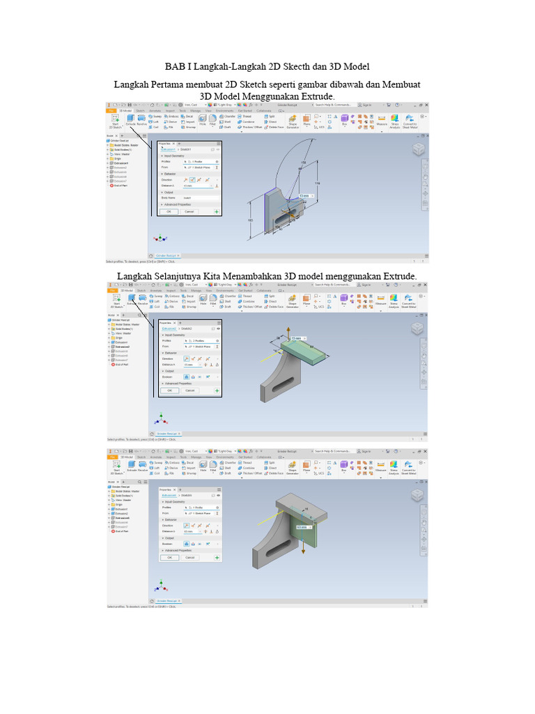Image resolution: width=535 pixels, height=714 pixels.
Task: Click Convert to Sheet Metal in first screenshot
Action: point(410,121)
